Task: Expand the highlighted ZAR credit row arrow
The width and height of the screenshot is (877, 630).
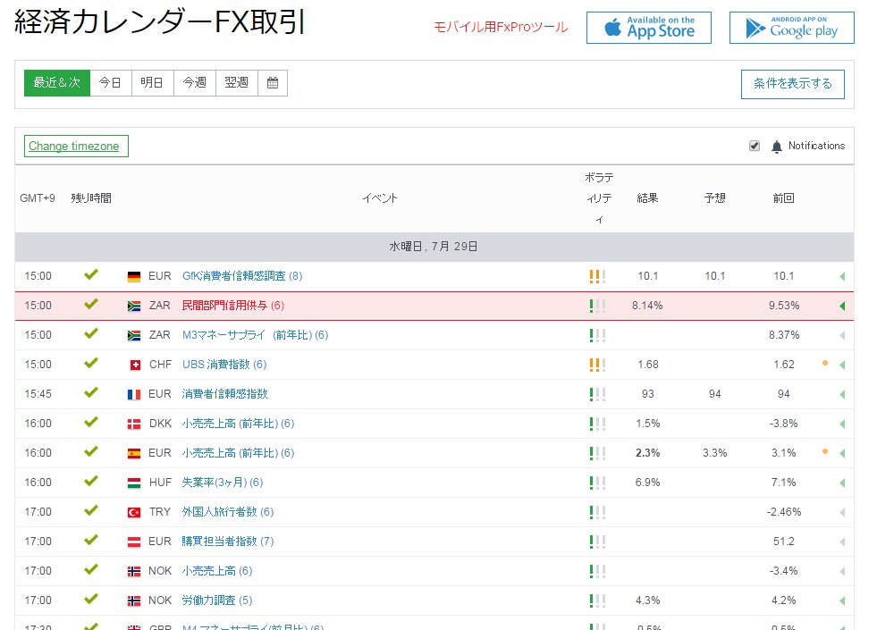Action: [841, 304]
